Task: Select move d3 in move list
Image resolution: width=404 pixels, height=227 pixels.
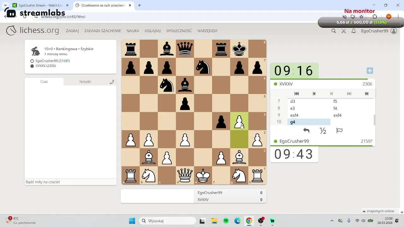Action: 309,102
